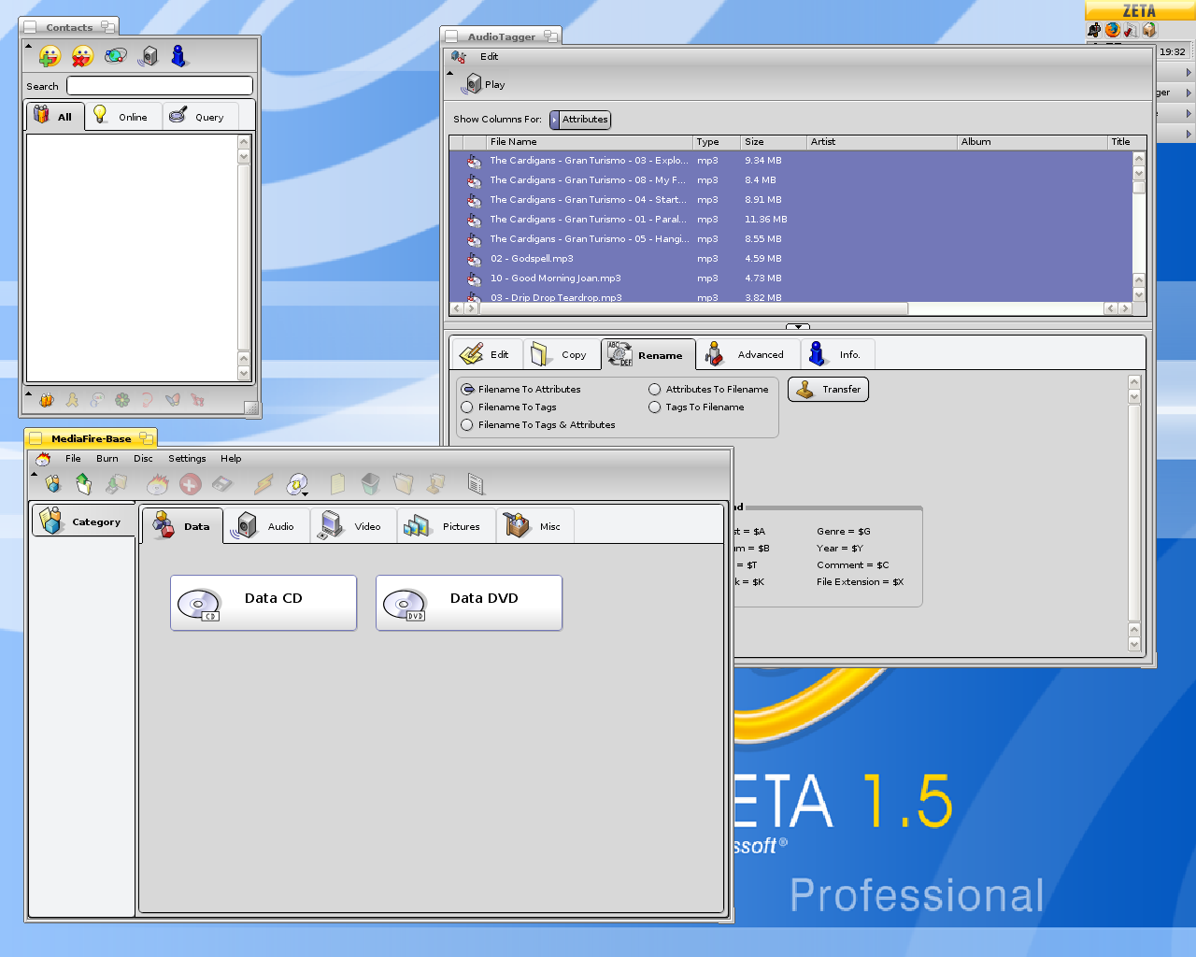Click the Data DVD button
Viewport: 1196px width, 957px height.
469,603
